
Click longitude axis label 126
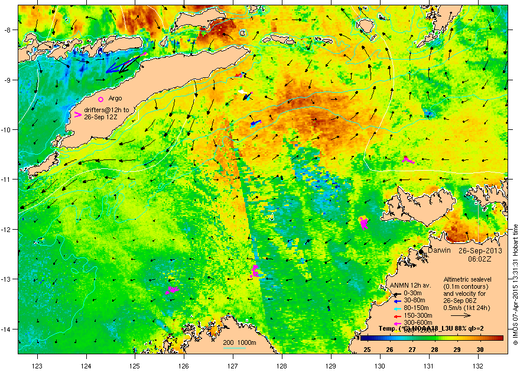[x=184, y=366]
